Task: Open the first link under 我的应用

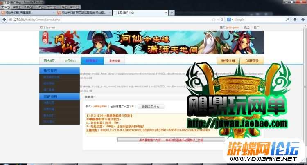Action: point(49,103)
